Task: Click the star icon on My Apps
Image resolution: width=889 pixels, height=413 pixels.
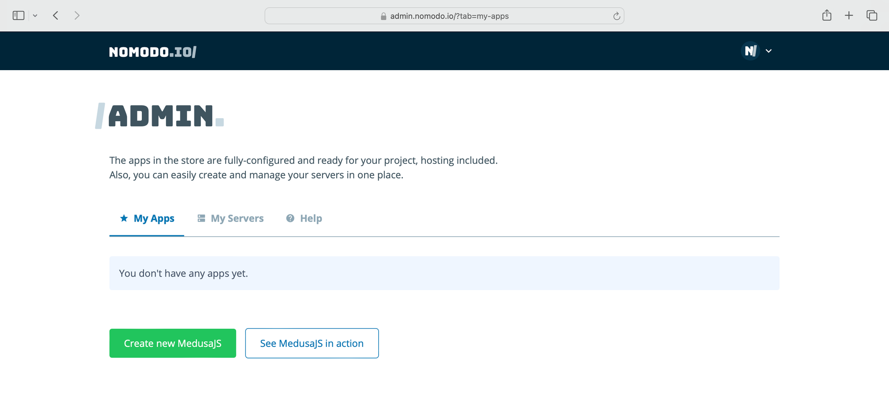Action: [124, 218]
